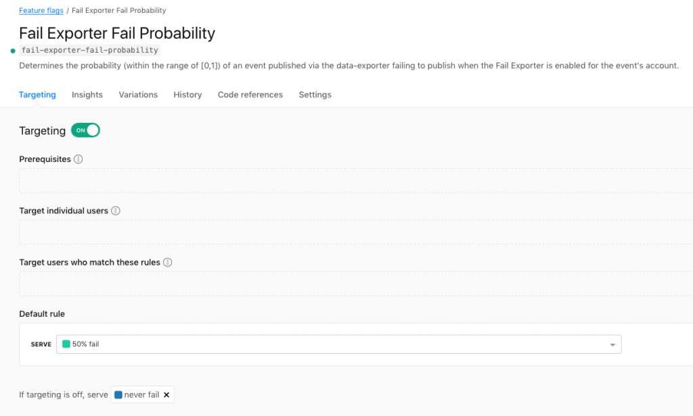Turn off the Targeting toggle
The image size is (693, 416).
(x=85, y=130)
